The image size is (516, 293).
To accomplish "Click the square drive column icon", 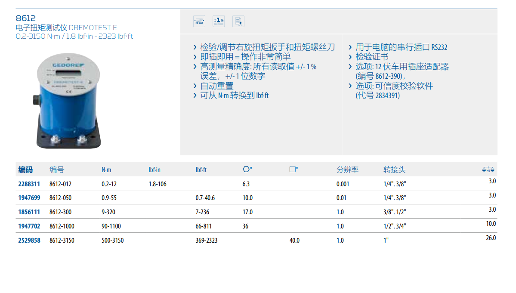I will point(294,170).
